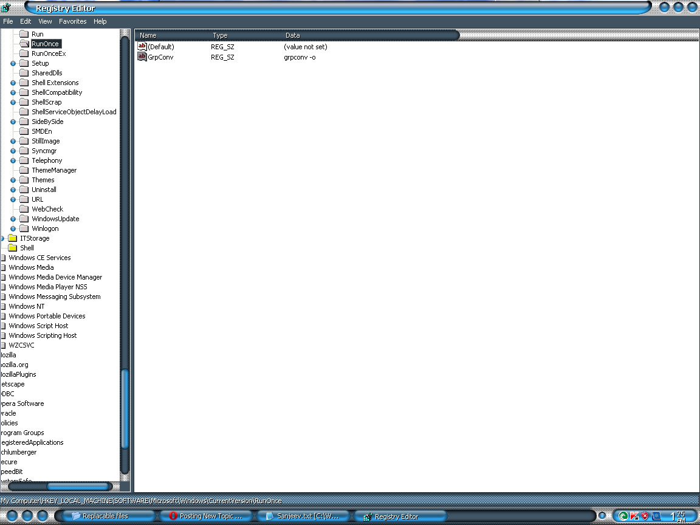Image resolution: width=700 pixels, height=525 pixels.
Task: Click the green swirl tray icon
Action: (623, 516)
